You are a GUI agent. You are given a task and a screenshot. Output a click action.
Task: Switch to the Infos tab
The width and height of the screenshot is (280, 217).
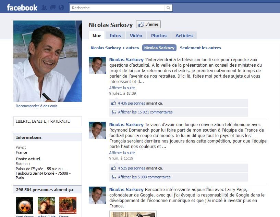pyautogui.click(x=115, y=36)
